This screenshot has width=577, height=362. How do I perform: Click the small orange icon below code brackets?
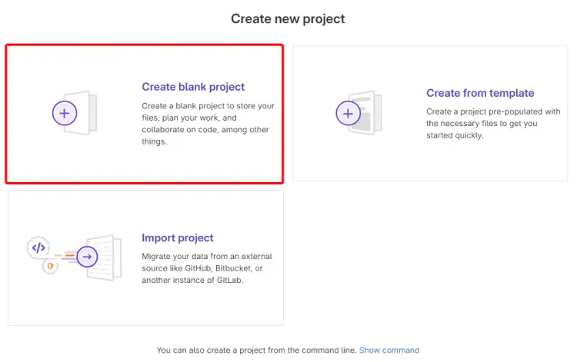[50, 266]
